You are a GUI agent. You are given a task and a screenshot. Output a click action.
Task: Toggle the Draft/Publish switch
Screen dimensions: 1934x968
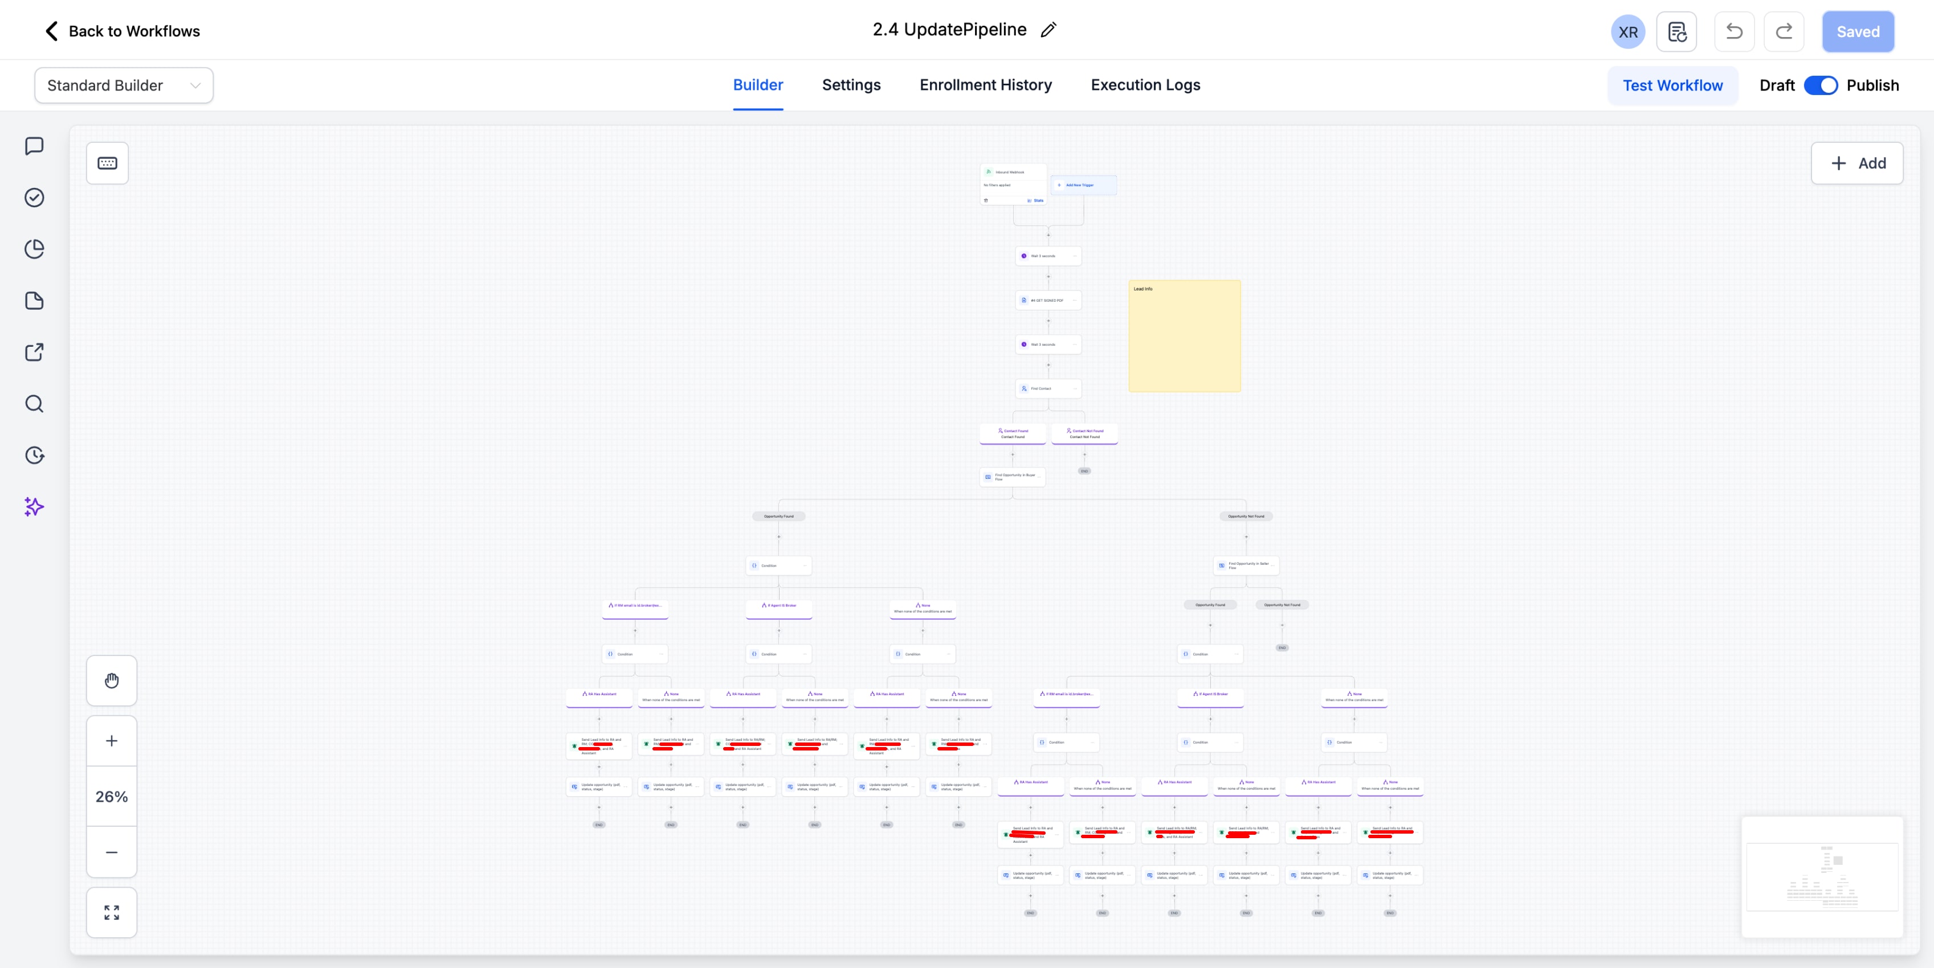pos(1821,85)
